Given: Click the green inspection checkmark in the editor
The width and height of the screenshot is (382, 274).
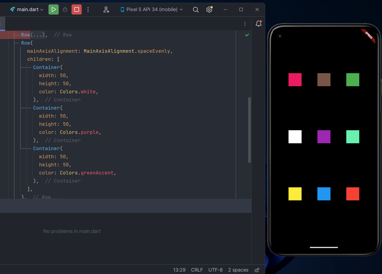Looking at the screenshot, I should point(247,35).
